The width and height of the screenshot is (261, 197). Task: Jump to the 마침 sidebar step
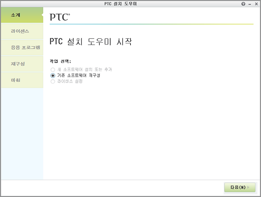(22, 80)
